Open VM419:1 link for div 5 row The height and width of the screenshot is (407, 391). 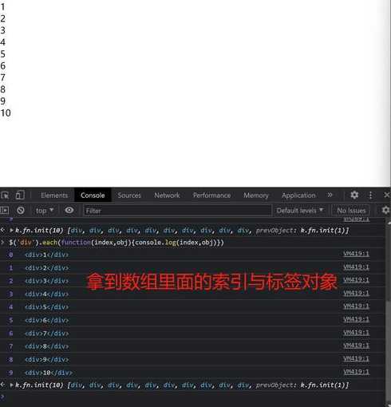click(x=356, y=306)
